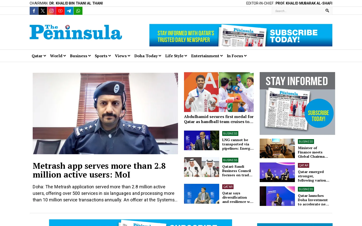The height and width of the screenshot is (226, 362).
Task: Click Qatar tag above emerged stronger story
Action: click(304, 165)
